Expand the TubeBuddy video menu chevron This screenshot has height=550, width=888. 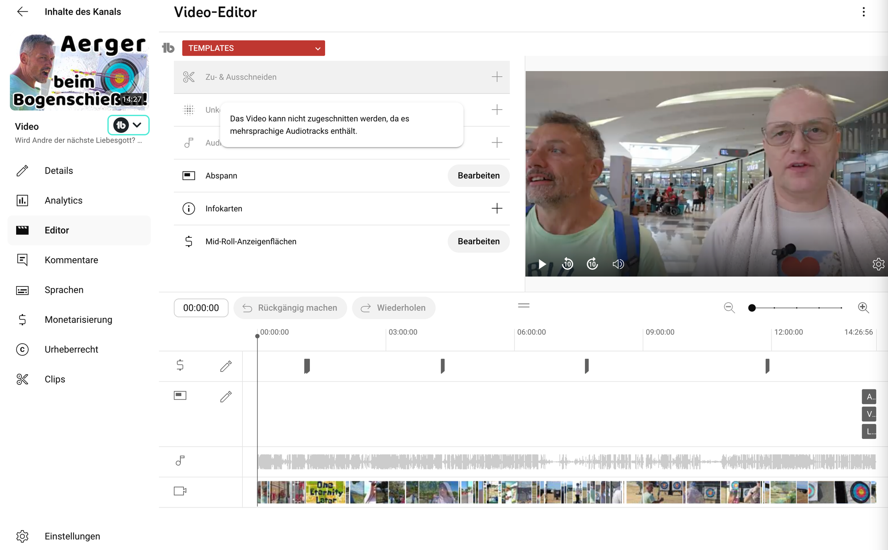(137, 125)
